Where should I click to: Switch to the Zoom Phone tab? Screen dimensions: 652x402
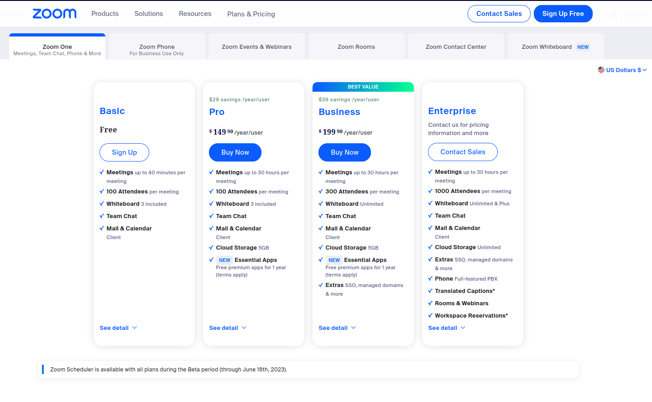tap(157, 47)
